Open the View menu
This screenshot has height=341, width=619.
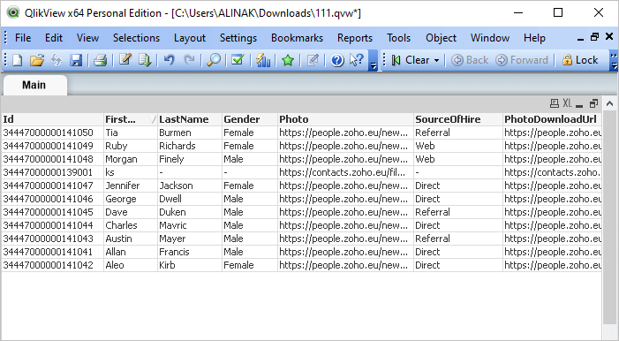(87, 38)
